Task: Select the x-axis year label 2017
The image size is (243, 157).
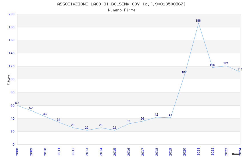Action: tap(143, 152)
